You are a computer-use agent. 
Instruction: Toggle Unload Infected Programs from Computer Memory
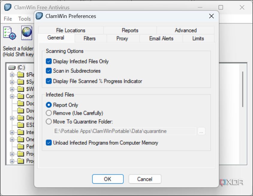point(49,143)
